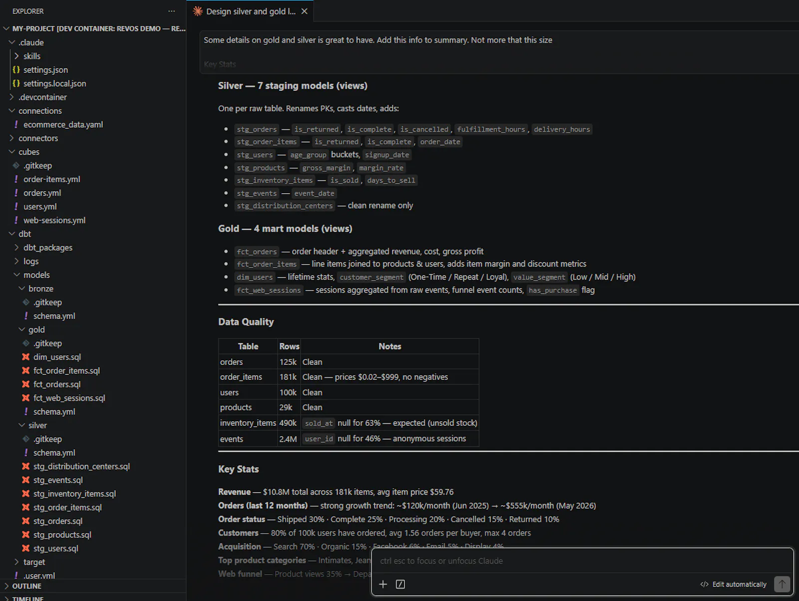Expand the .devcontainer folder
This screenshot has height=601, width=799.
pos(12,97)
